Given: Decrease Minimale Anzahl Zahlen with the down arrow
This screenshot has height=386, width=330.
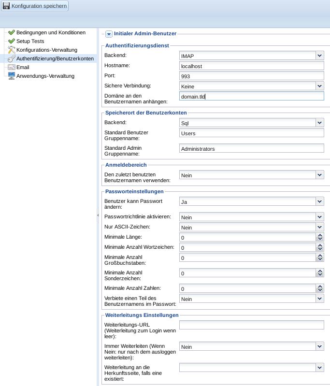Looking at the screenshot, I should (x=320, y=290).
